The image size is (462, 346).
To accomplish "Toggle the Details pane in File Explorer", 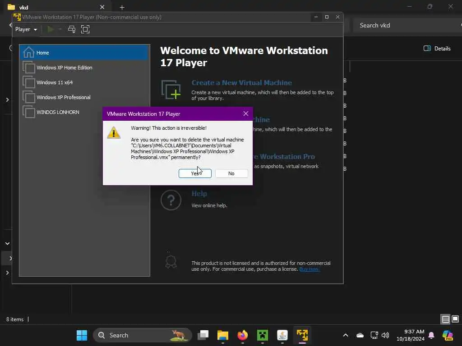I will 437,49.
